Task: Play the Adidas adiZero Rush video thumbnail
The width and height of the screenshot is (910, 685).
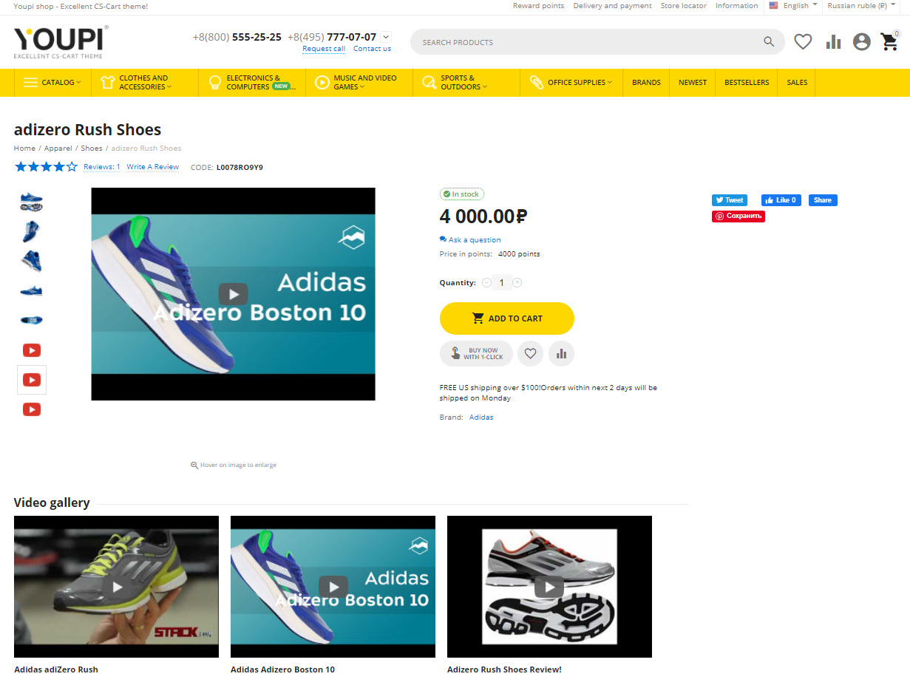Action: pos(116,587)
